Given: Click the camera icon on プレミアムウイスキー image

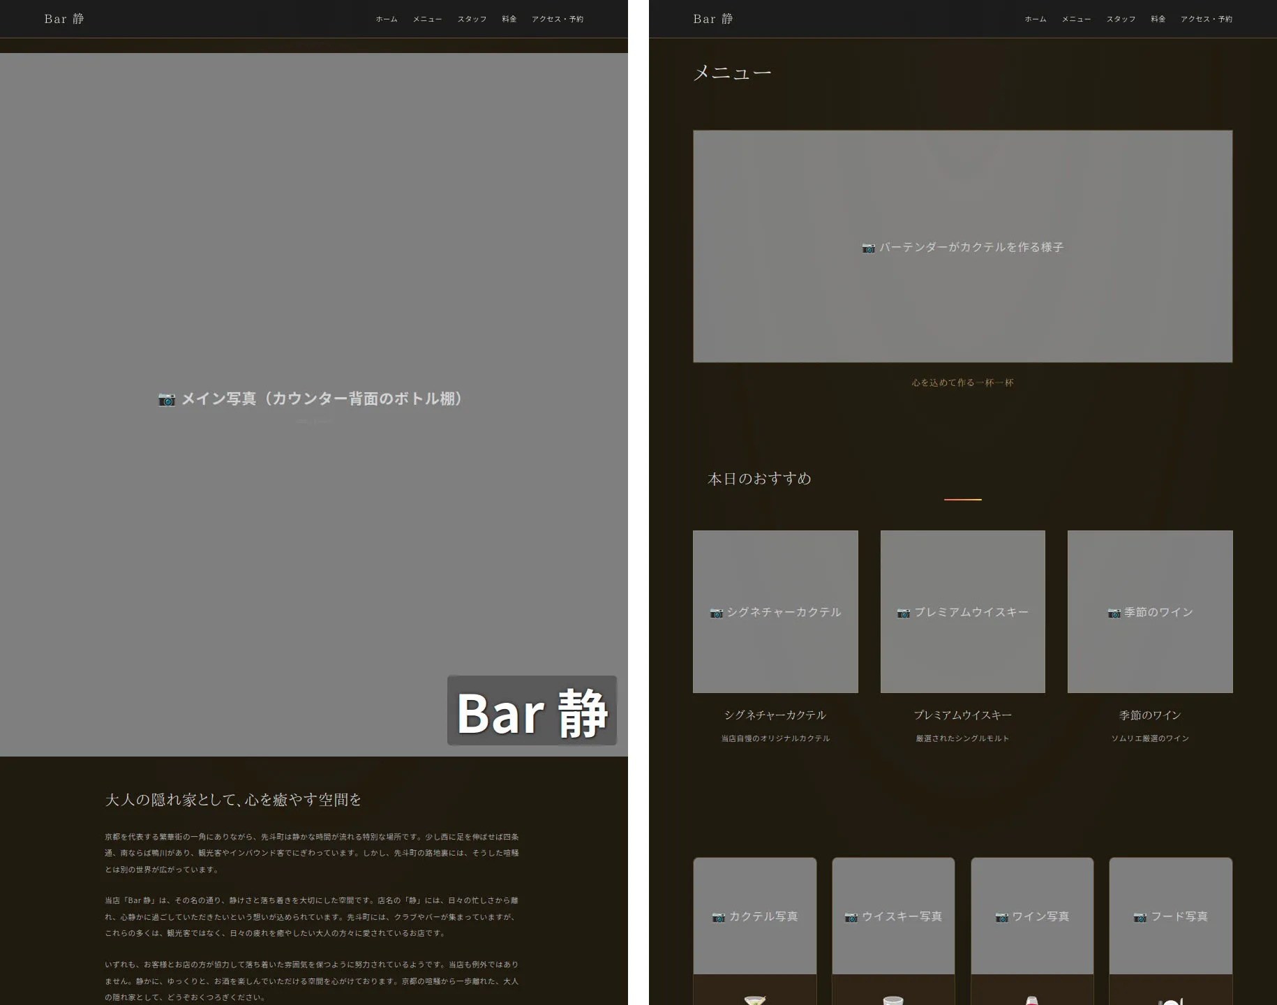Looking at the screenshot, I should click(x=903, y=613).
